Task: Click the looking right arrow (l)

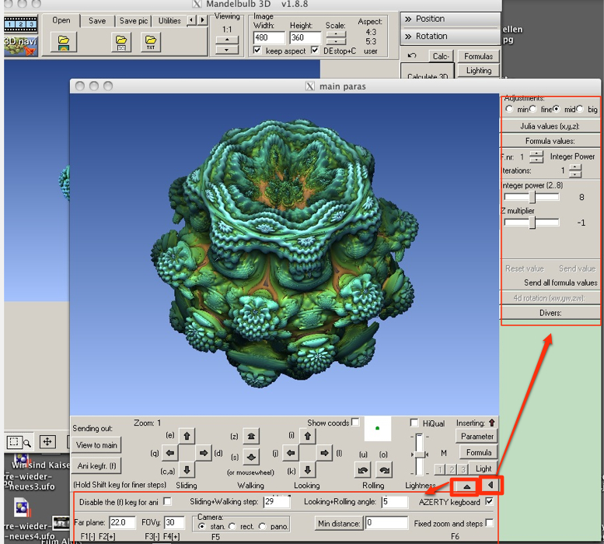Action: point(324,453)
